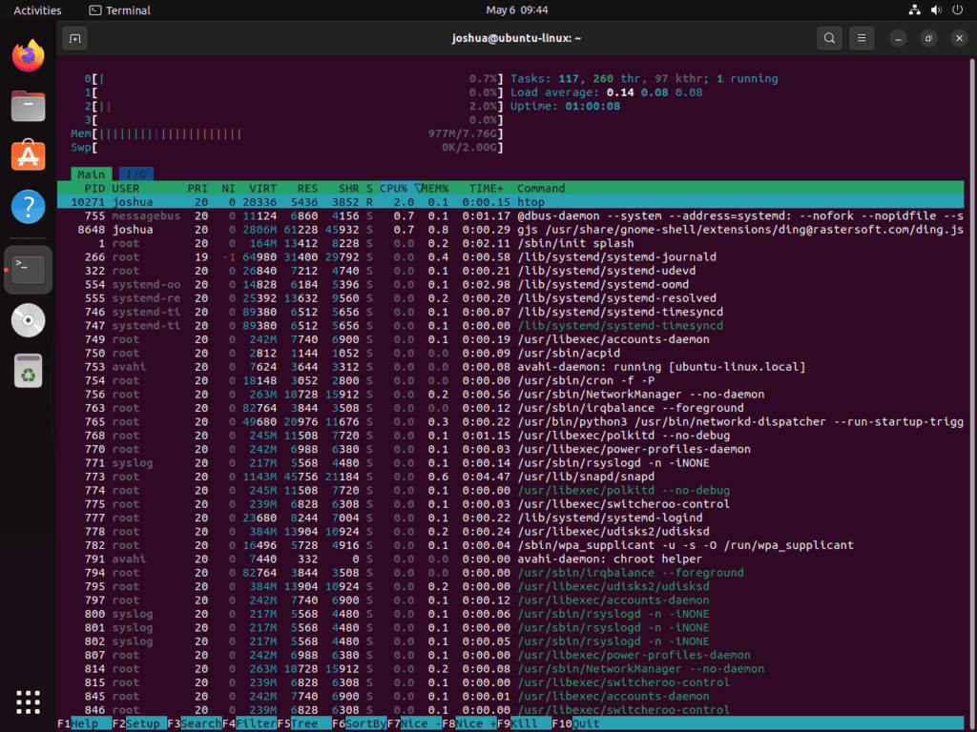977x732 pixels.
Task: Open Firefox from the dock
Action: coord(28,55)
